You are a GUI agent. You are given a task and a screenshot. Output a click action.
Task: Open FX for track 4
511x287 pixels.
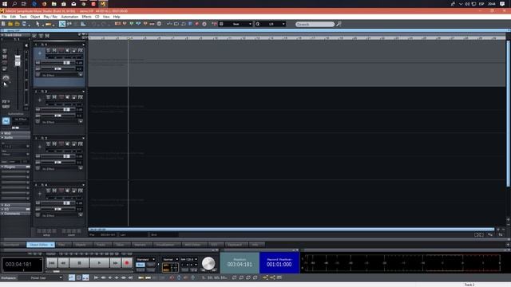point(81,191)
